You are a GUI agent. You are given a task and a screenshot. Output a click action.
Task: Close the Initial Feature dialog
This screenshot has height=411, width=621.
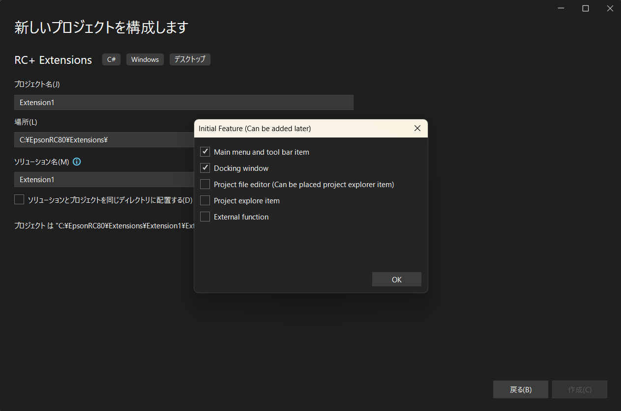(417, 129)
